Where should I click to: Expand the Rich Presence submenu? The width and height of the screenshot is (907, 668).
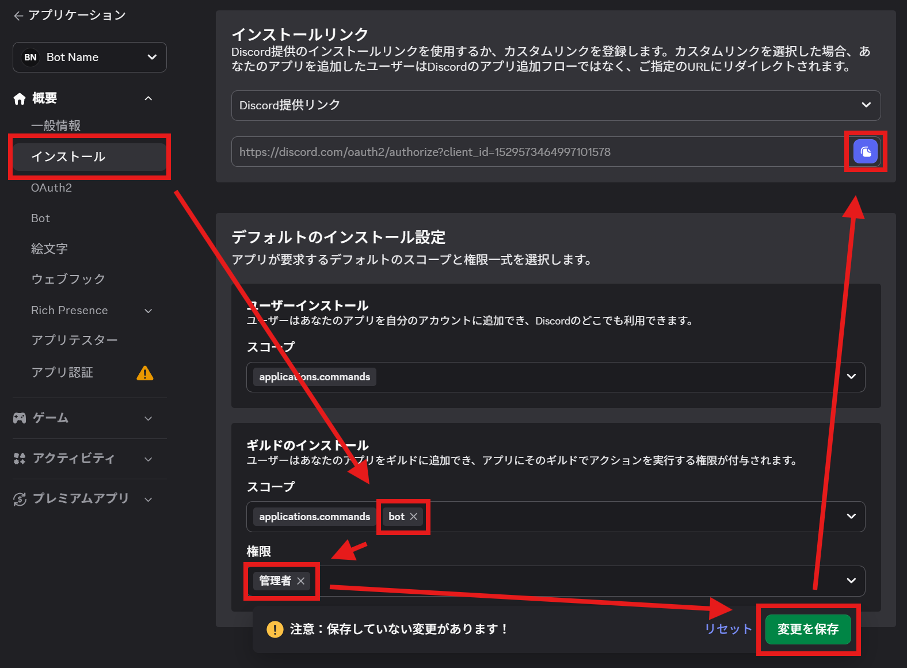(148, 311)
